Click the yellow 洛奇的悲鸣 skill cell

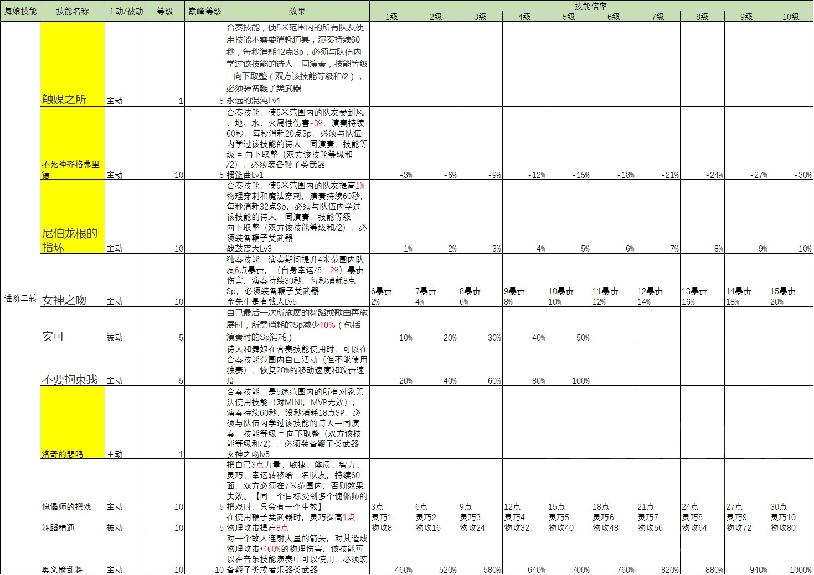point(73,422)
